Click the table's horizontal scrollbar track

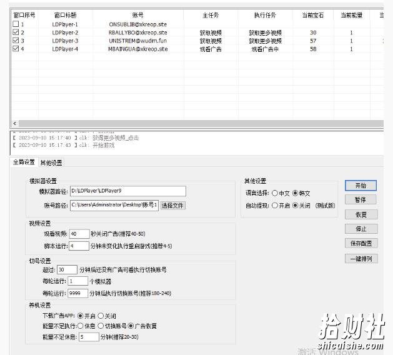tap(201, 123)
